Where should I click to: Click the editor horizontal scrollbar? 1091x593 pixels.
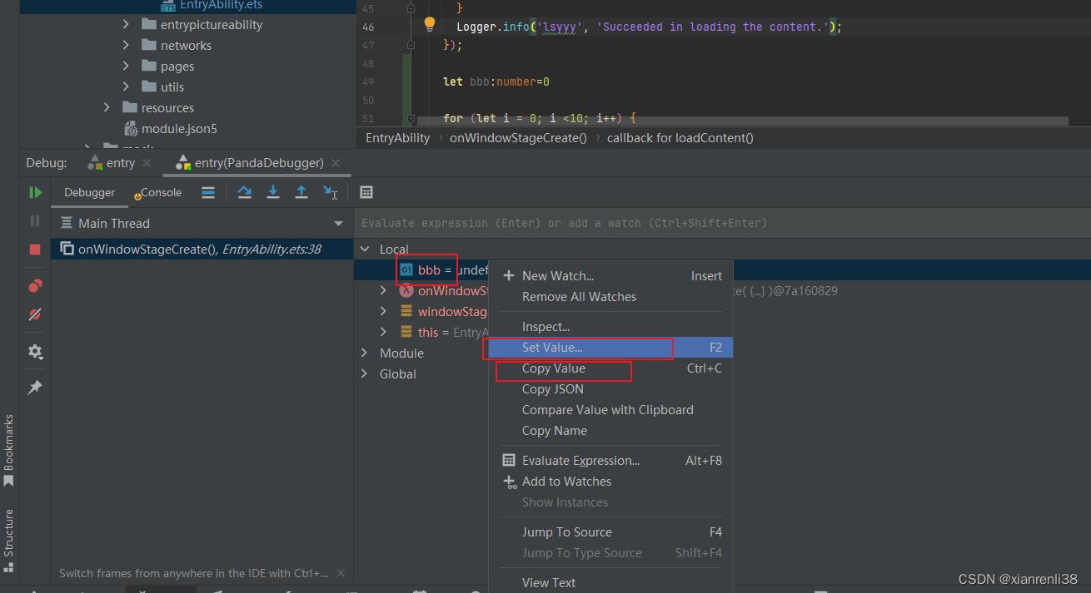(743, 121)
